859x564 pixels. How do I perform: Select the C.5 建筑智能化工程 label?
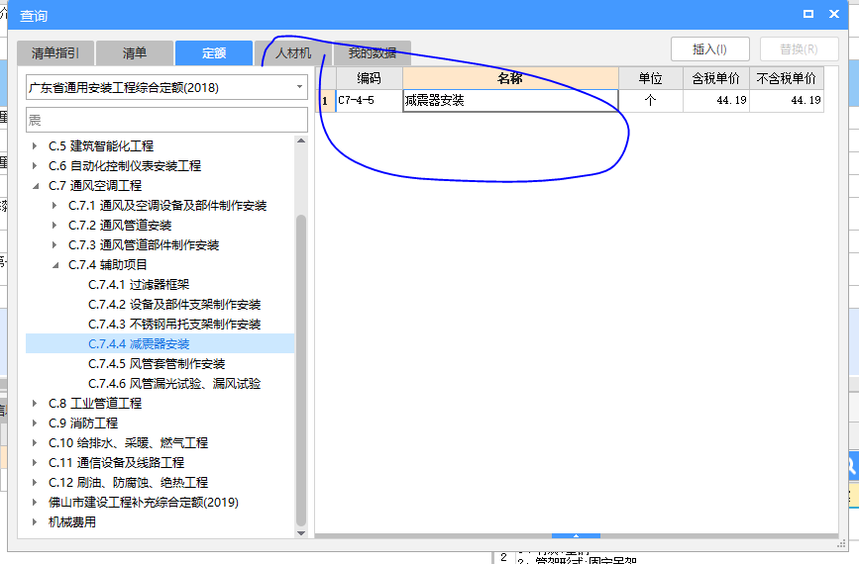click(x=101, y=146)
